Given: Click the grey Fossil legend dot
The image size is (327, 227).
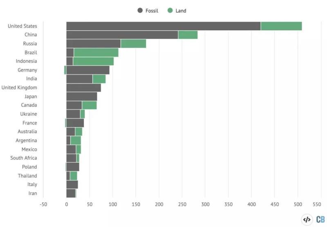Looking at the screenshot, I should click(140, 11).
